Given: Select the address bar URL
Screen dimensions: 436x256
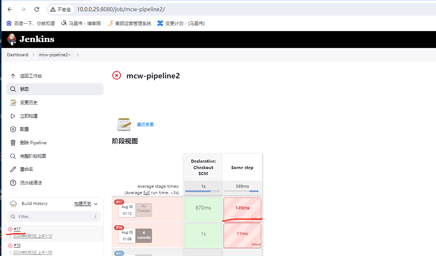Looking at the screenshot, I should [x=121, y=9].
